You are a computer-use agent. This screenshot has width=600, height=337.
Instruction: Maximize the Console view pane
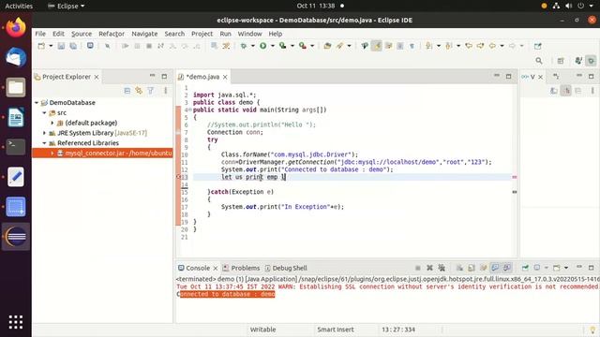coord(592,268)
